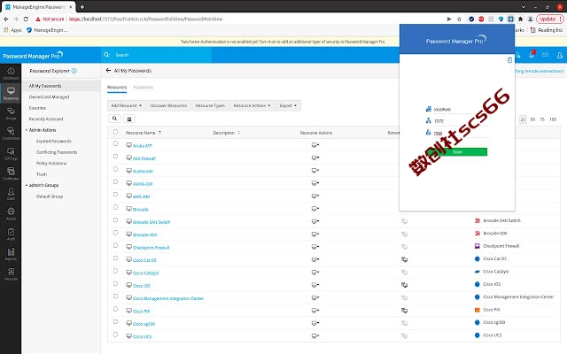Open the user profile icon in header

tap(560, 55)
